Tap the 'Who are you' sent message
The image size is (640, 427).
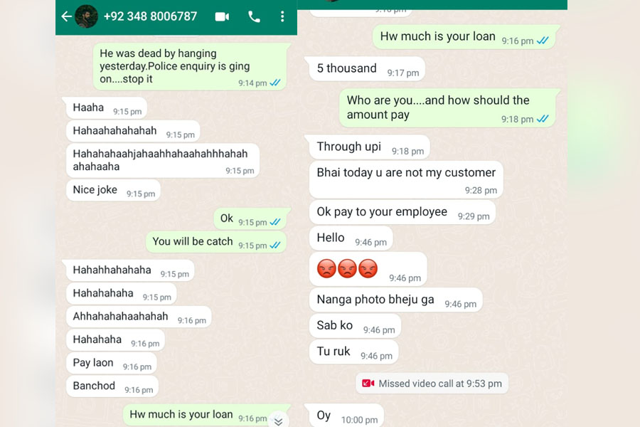[448, 108]
